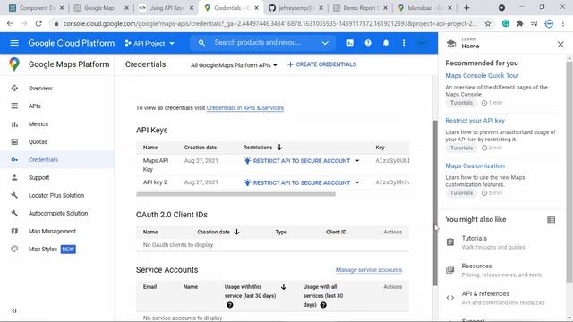Switch to the jeffreykemp GitHub browser tab
The height and width of the screenshot is (322, 573).
coord(295,8)
